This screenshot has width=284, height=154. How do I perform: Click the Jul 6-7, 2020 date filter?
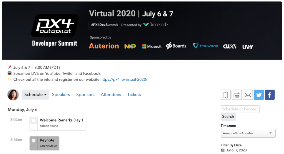(236, 150)
